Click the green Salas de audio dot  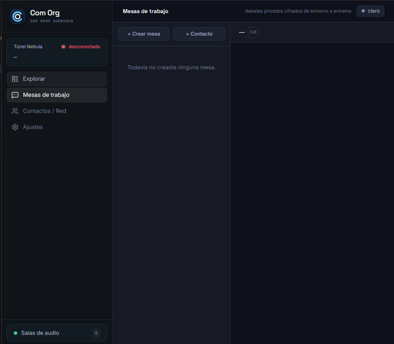pos(16,333)
